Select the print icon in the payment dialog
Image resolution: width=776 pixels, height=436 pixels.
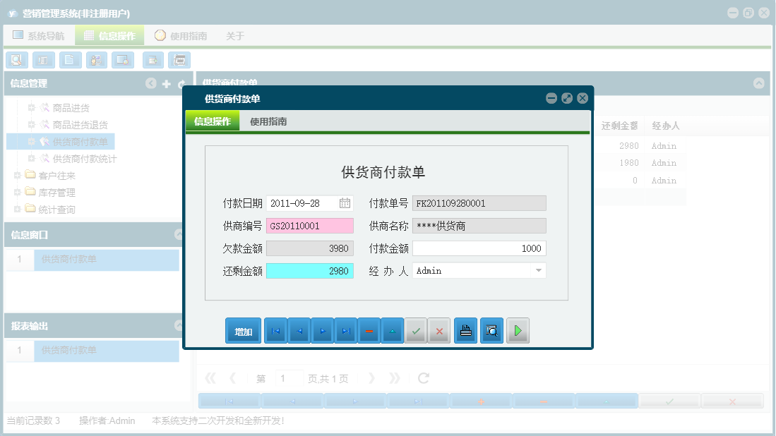tap(465, 330)
